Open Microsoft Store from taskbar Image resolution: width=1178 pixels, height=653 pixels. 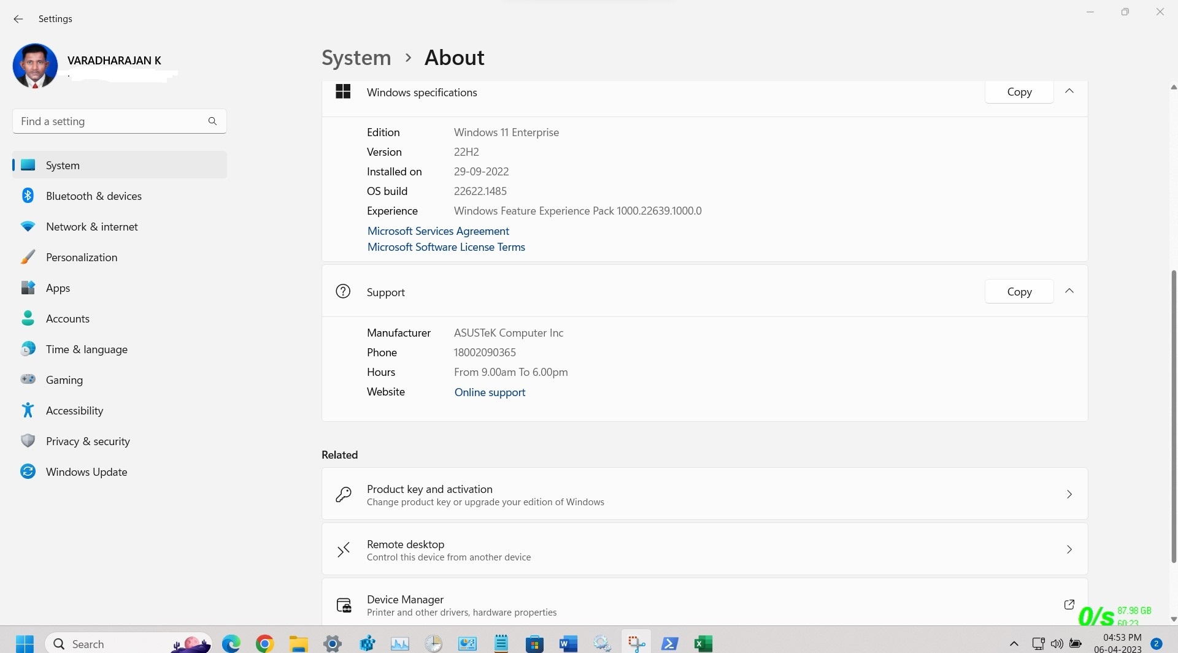534,644
